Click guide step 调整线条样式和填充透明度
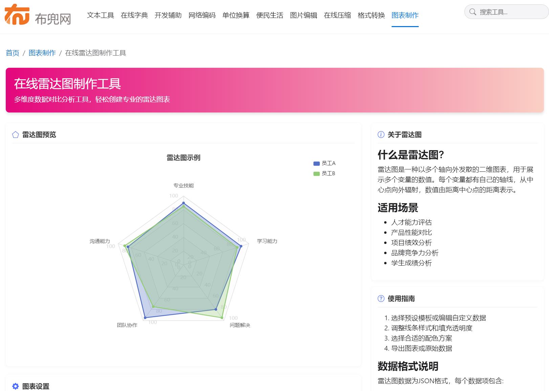 coord(432,328)
